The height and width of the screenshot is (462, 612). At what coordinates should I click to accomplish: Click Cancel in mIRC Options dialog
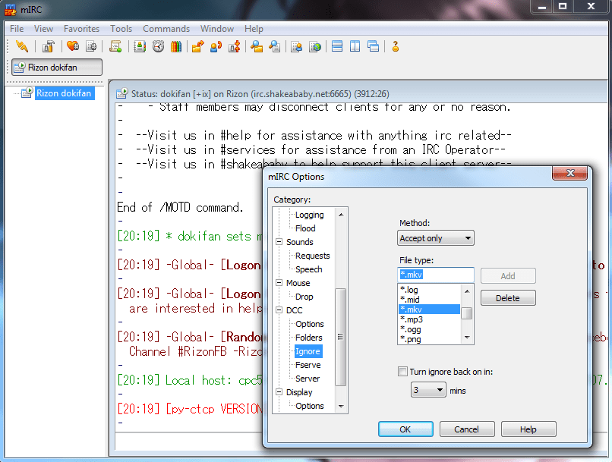point(467,429)
